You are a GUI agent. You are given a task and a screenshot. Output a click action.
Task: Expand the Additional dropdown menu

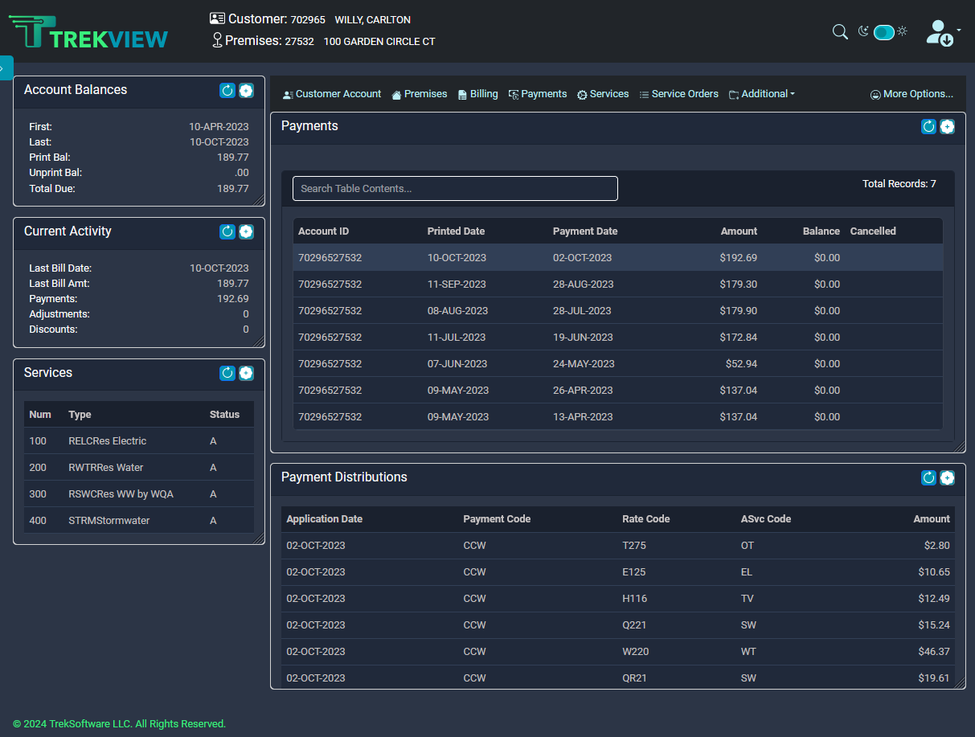pos(762,94)
